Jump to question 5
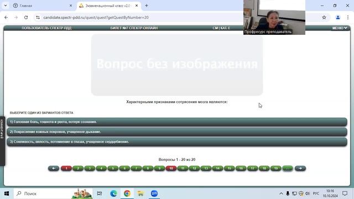Screen dimensions: 354x199 click(x=113, y=168)
